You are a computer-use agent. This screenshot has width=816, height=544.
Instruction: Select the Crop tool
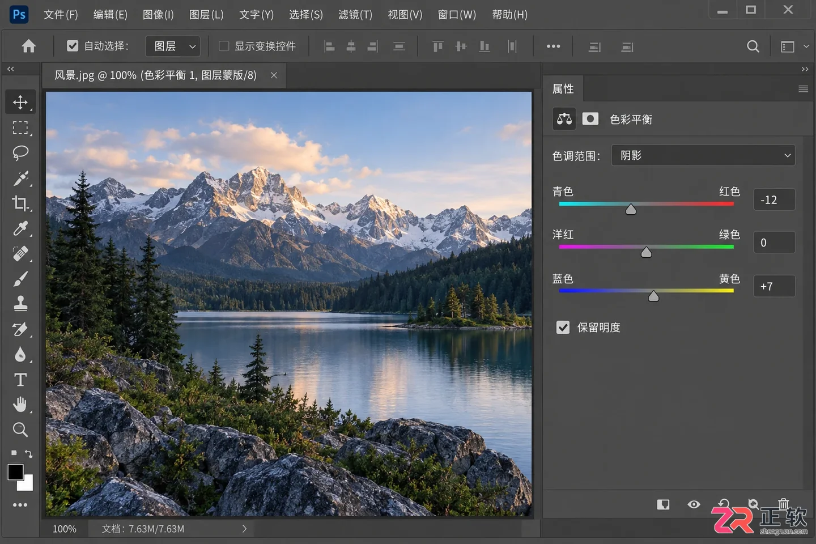[x=20, y=203]
